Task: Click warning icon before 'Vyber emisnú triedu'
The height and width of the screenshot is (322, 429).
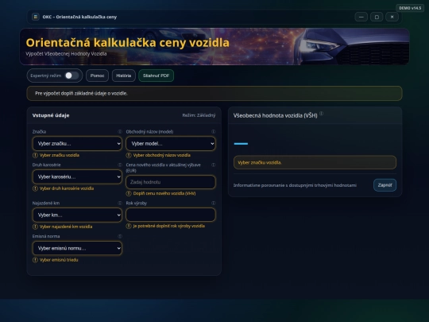Action: coord(35,260)
